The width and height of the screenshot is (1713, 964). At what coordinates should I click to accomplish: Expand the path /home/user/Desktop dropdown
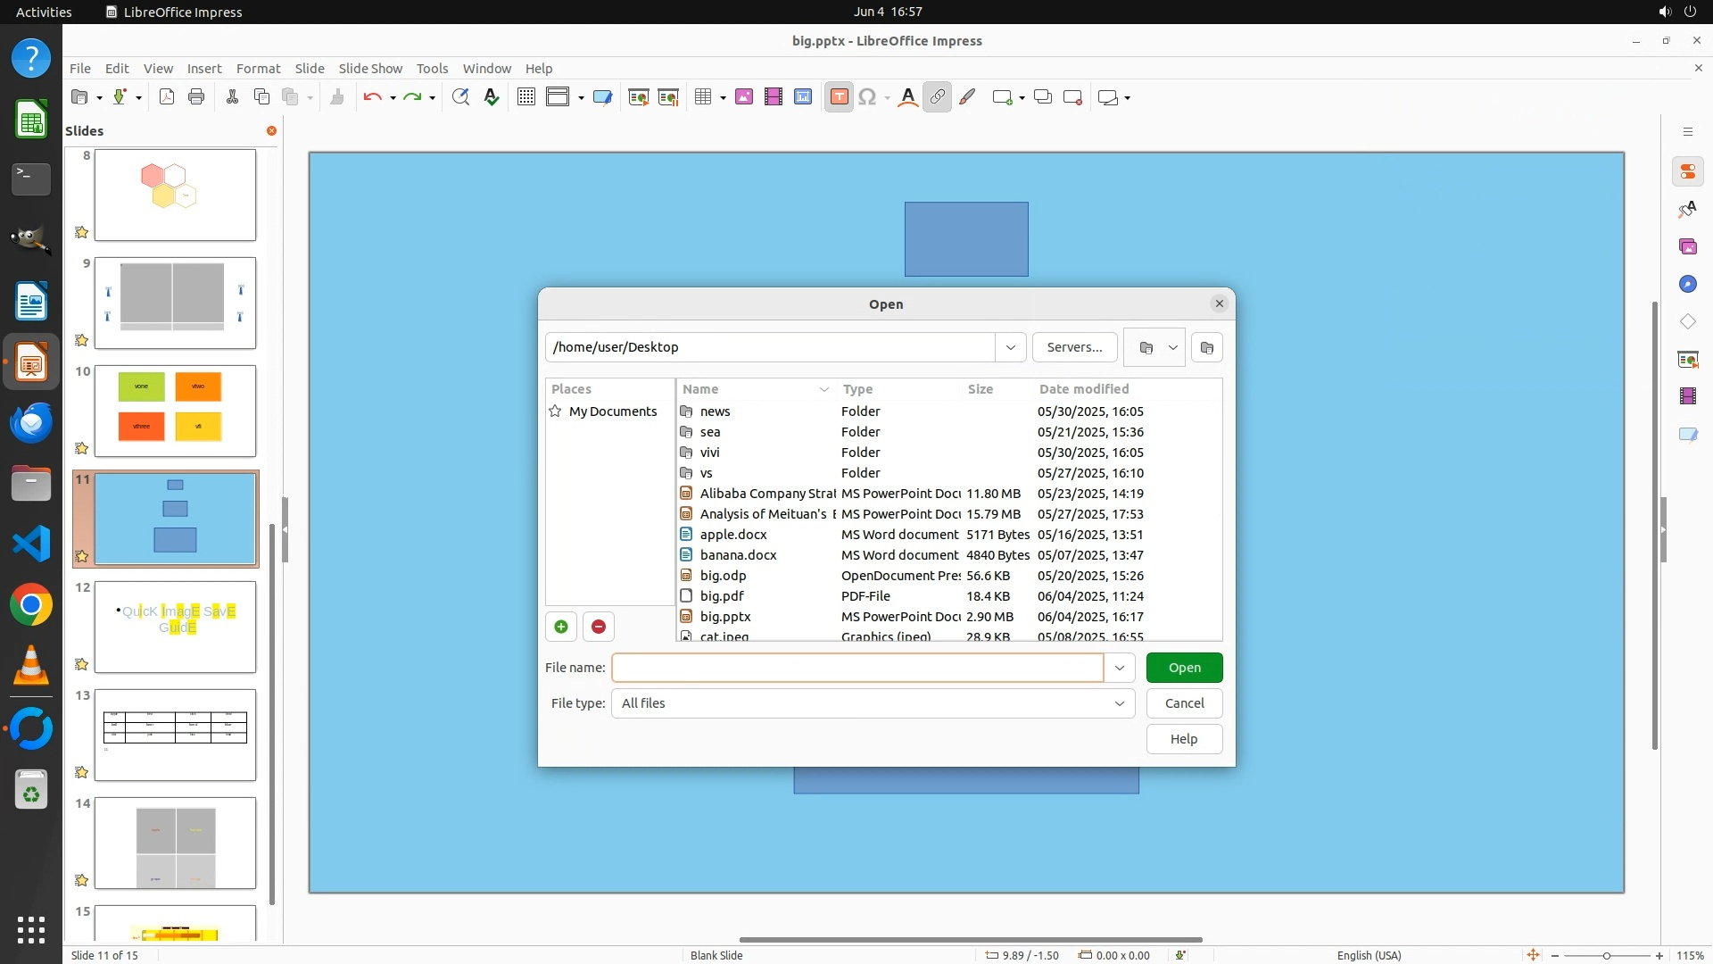pos(1010,347)
